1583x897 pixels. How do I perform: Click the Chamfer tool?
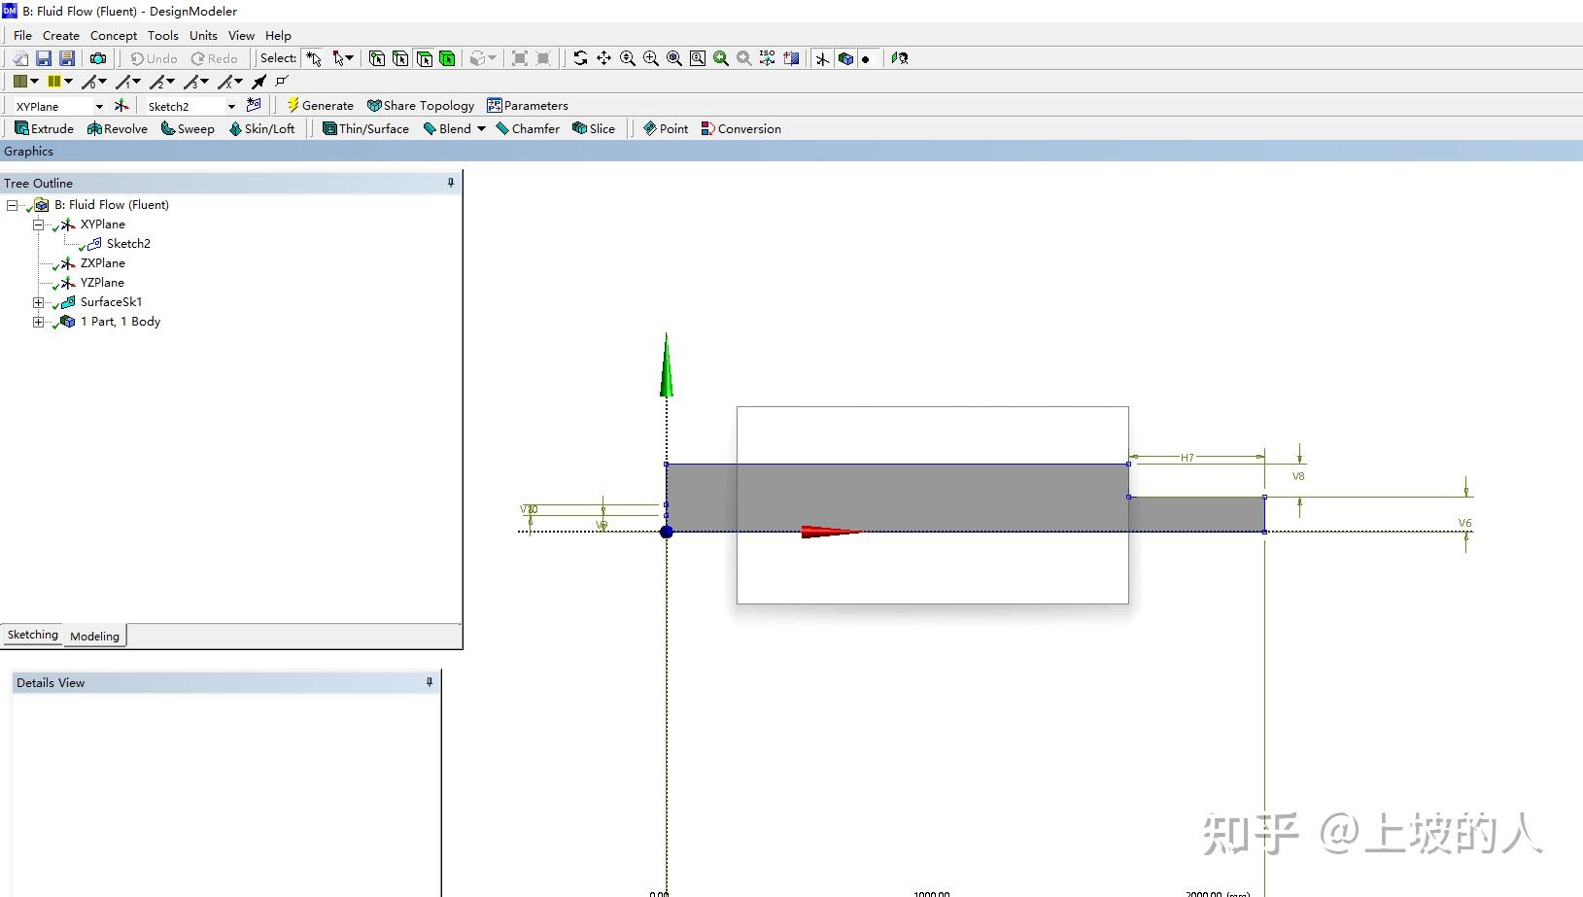click(528, 128)
